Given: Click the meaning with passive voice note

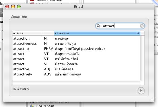Looking at the screenshot, I should [80, 49].
